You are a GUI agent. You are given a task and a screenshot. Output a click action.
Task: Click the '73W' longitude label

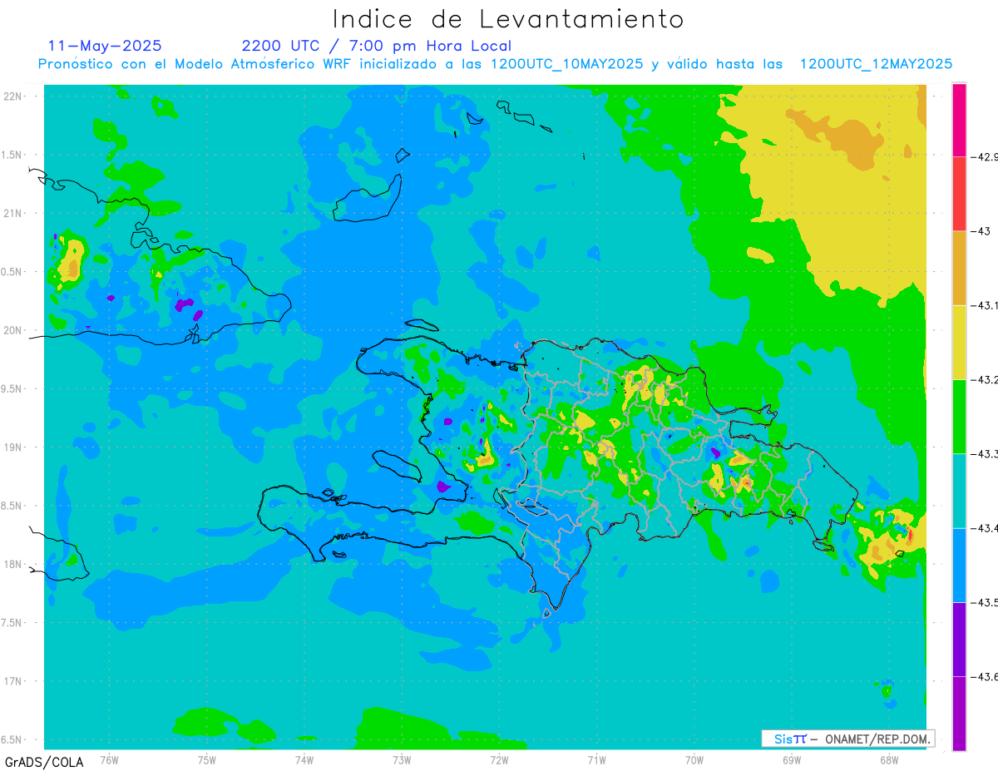click(x=402, y=759)
